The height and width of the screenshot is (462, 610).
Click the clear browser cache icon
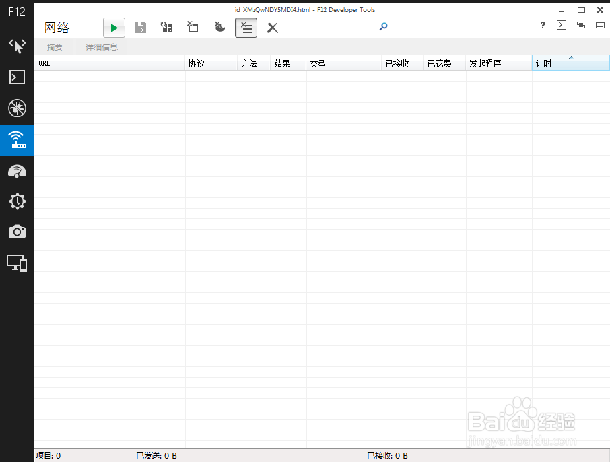pyautogui.click(x=193, y=27)
